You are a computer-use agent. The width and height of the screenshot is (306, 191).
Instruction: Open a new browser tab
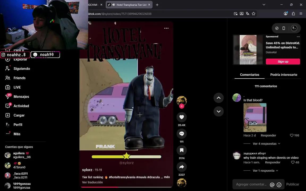157,5
